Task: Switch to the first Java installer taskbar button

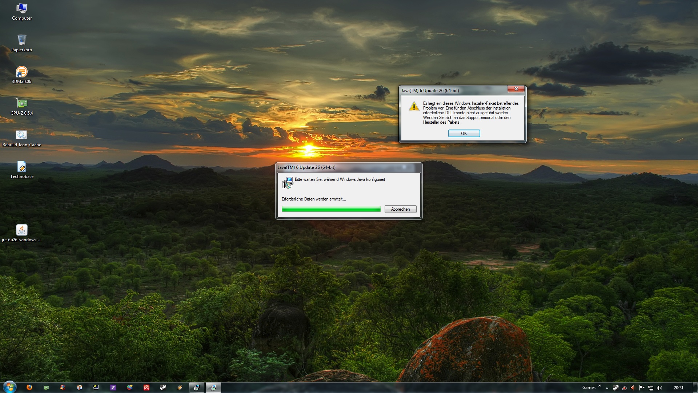Action: 197,388
